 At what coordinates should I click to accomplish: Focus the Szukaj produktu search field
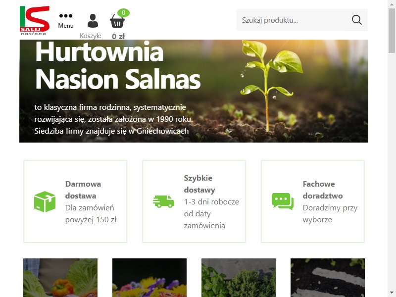click(x=302, y=20)
